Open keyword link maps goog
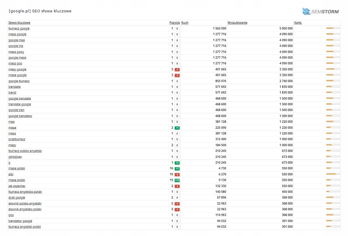Screen dimensions: 348x236 point(16,52)
